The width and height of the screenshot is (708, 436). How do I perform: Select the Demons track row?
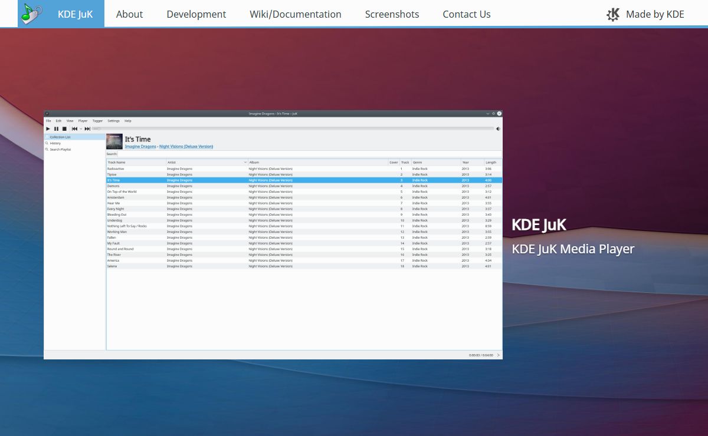click(304, 186)
